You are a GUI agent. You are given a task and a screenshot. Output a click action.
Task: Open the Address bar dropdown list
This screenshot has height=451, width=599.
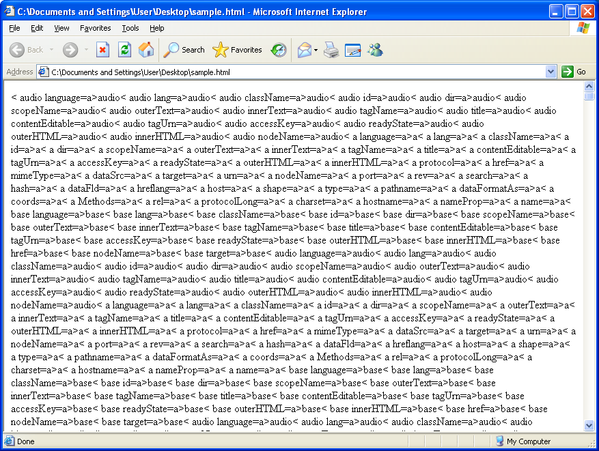click(551, 72)
